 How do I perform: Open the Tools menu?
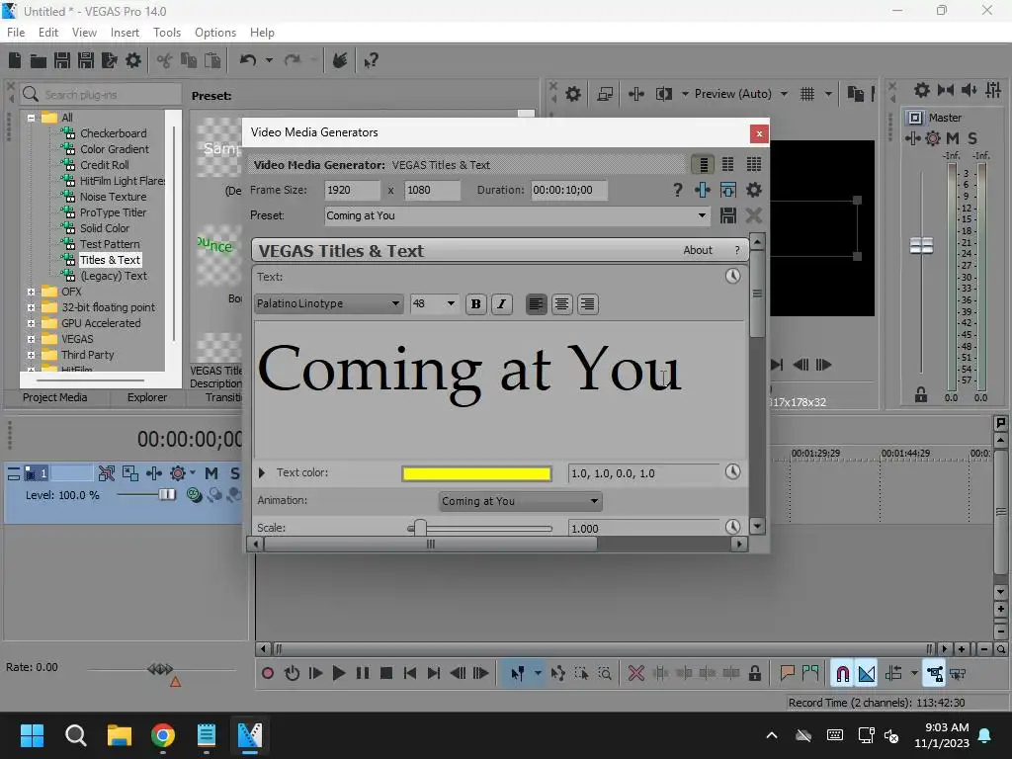coord(166,33)
